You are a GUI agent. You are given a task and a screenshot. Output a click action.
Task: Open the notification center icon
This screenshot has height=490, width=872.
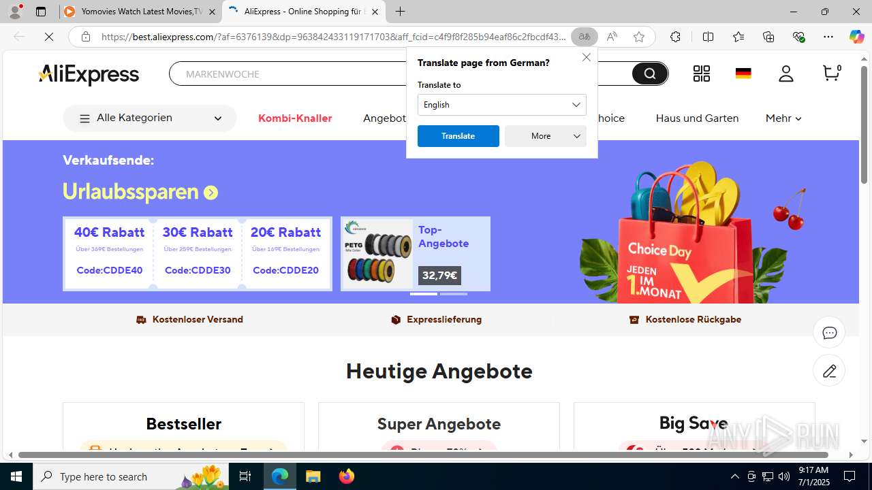(x=850, y=476)
